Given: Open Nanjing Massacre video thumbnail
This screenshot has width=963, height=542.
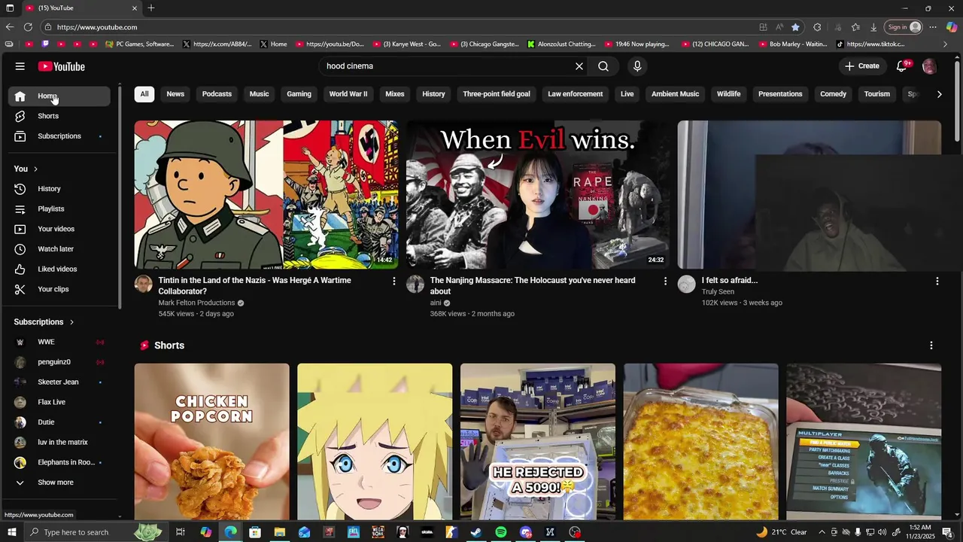Looking at the screenshot, I should [x=538, y=195].
